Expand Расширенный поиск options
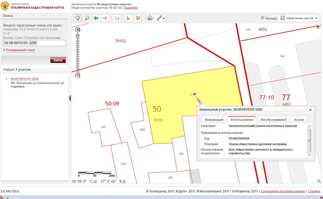323x199 pixels. (x=21, y=50)
